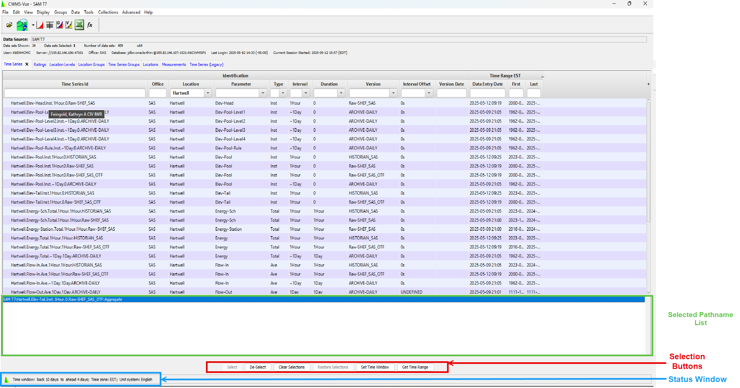Click the Excel export icon

click(x=79, y=25)
